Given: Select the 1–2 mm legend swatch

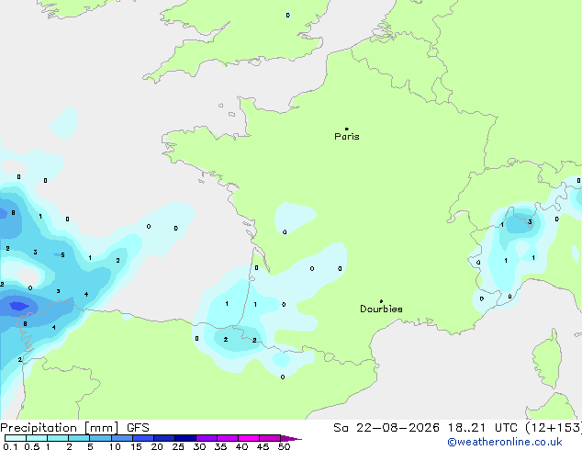Looking at the screenshot, I should [x=58, y=438].
